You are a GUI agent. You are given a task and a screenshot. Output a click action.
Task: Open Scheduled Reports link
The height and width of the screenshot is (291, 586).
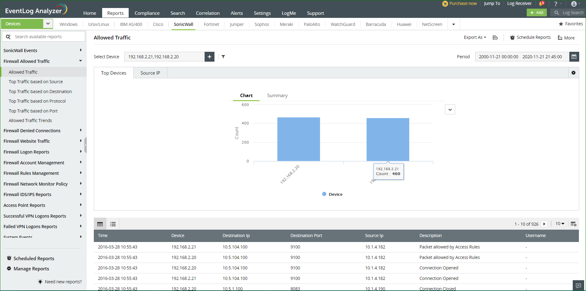tap(31, 258)
